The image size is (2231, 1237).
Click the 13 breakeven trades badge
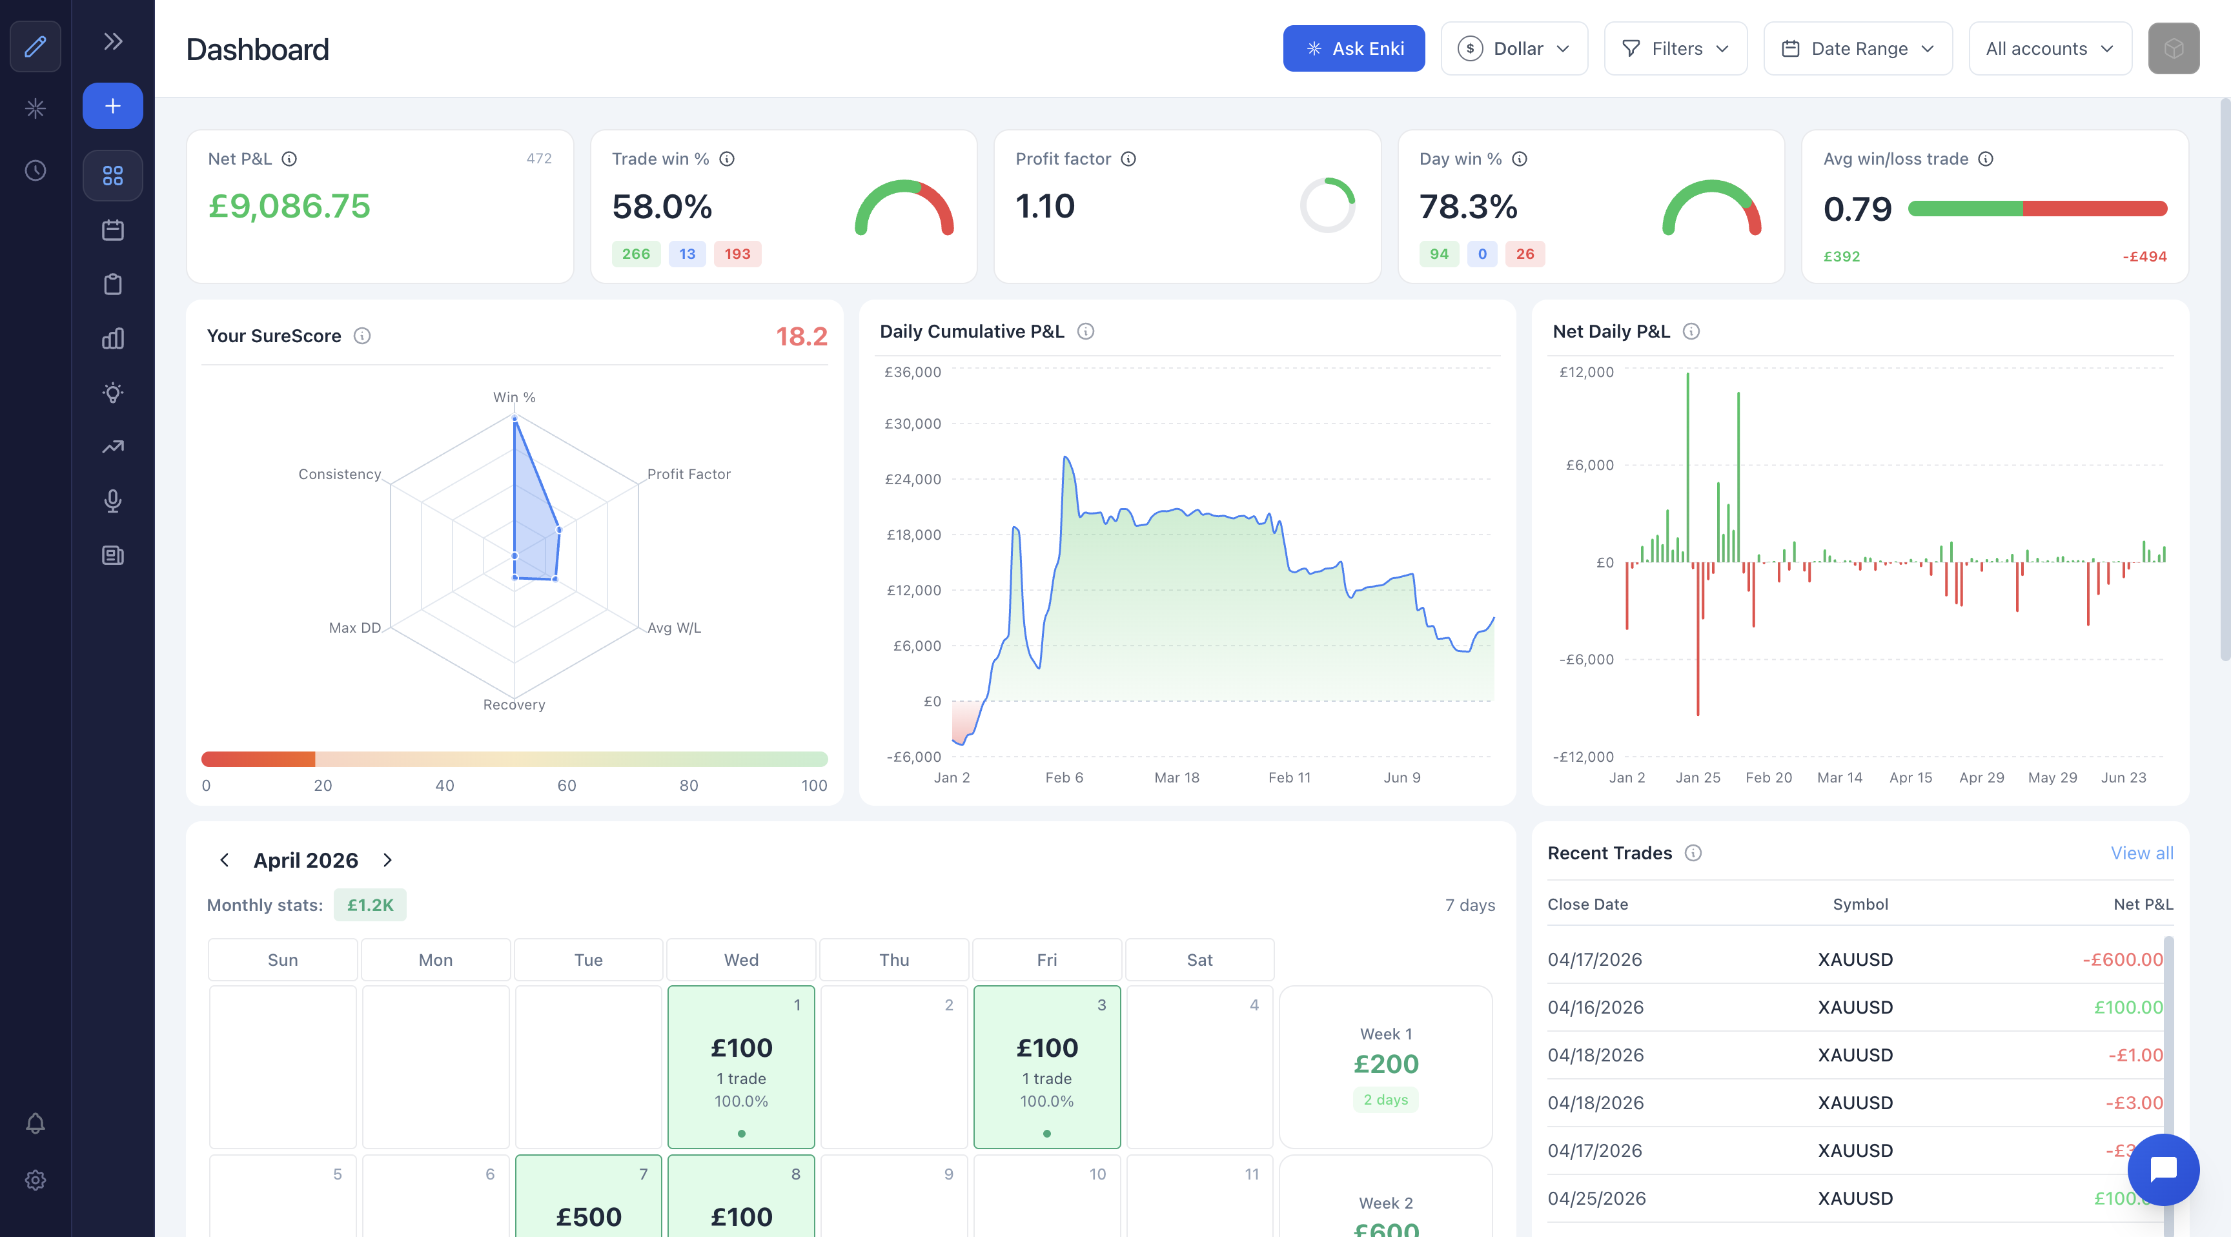687,254
